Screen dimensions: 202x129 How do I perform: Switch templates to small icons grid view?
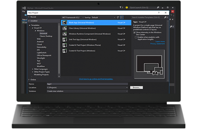pyautogui.click(x=118, y=17)
